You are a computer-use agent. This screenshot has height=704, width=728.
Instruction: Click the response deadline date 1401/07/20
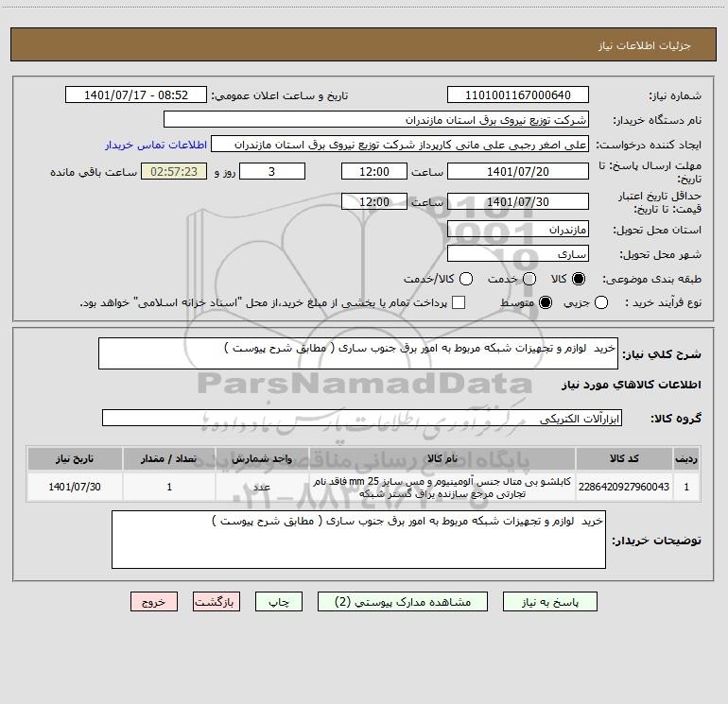[518, 171]
